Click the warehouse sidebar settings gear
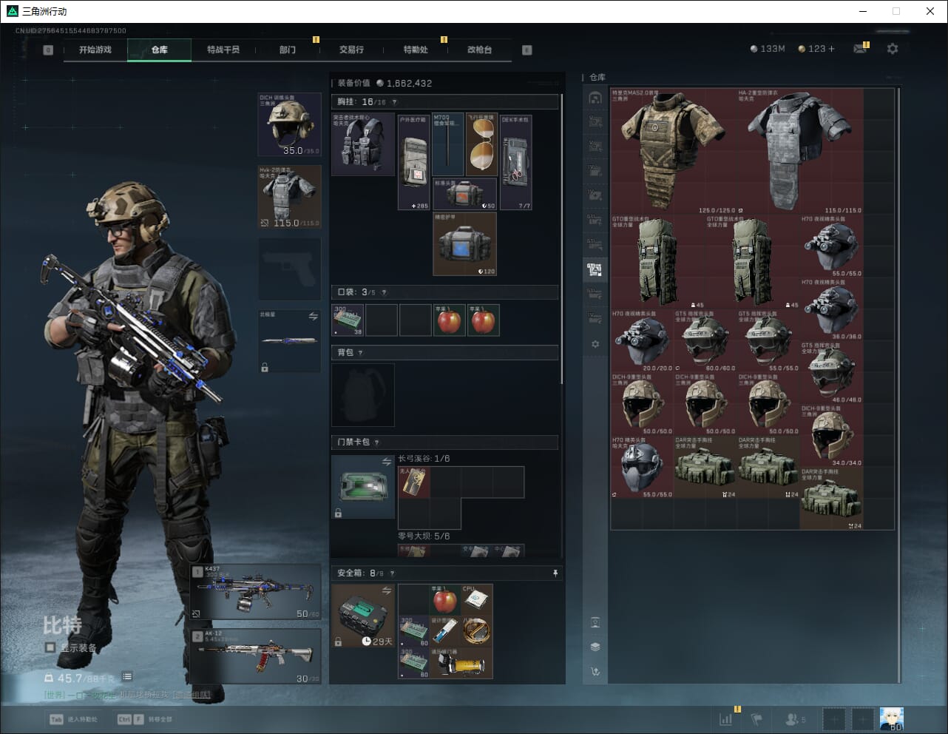The height and width of the screenshot is (734, 948). [x=595, y=345]
